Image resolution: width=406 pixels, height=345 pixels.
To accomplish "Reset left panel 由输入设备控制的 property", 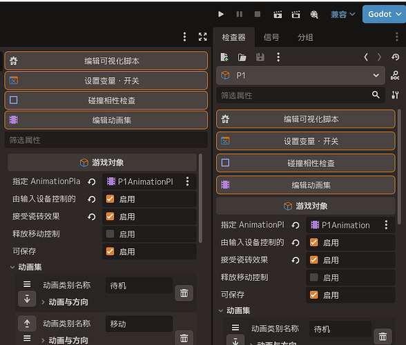I will coord(92,199).
